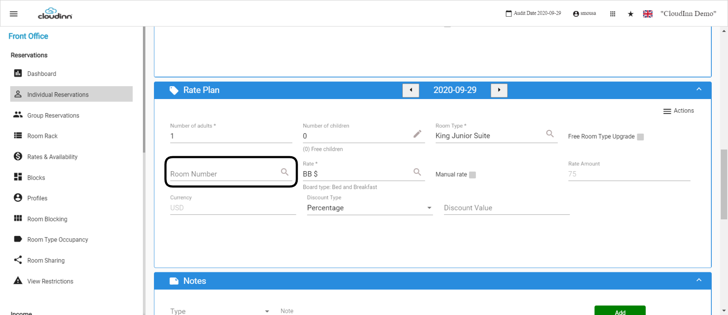
Task: Click the Blocks icon in sidebar
Action: [18, 177]
